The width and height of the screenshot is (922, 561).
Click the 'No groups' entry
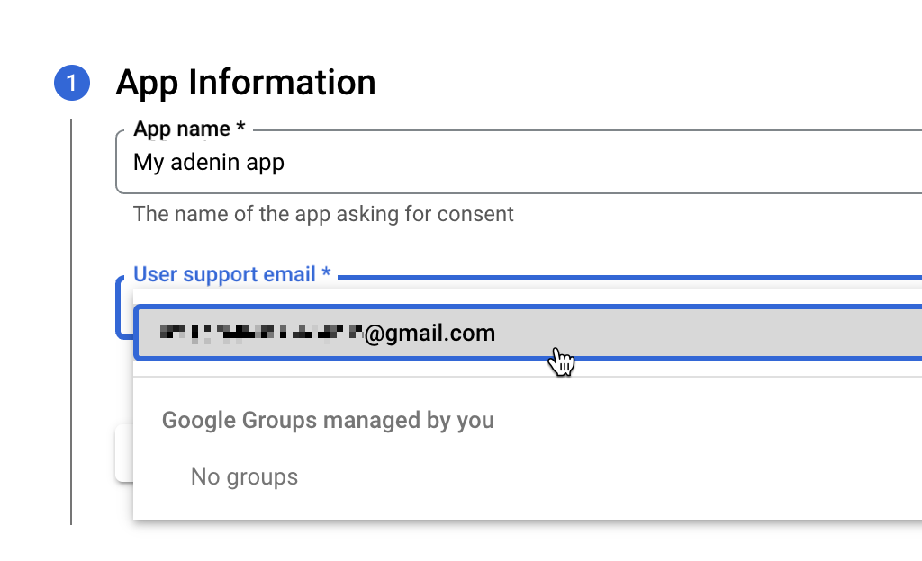point(244,476)
